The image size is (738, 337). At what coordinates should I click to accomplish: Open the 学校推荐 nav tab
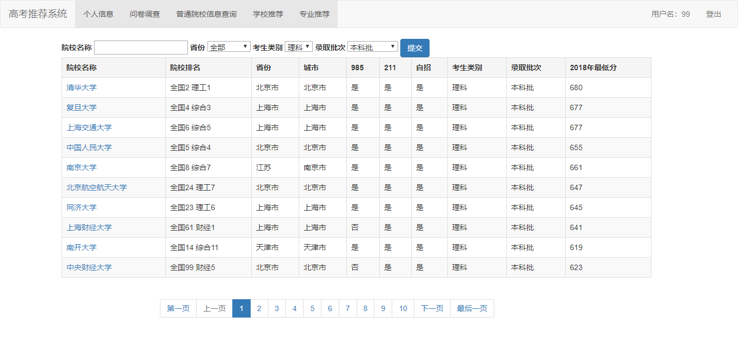(268, 14)
